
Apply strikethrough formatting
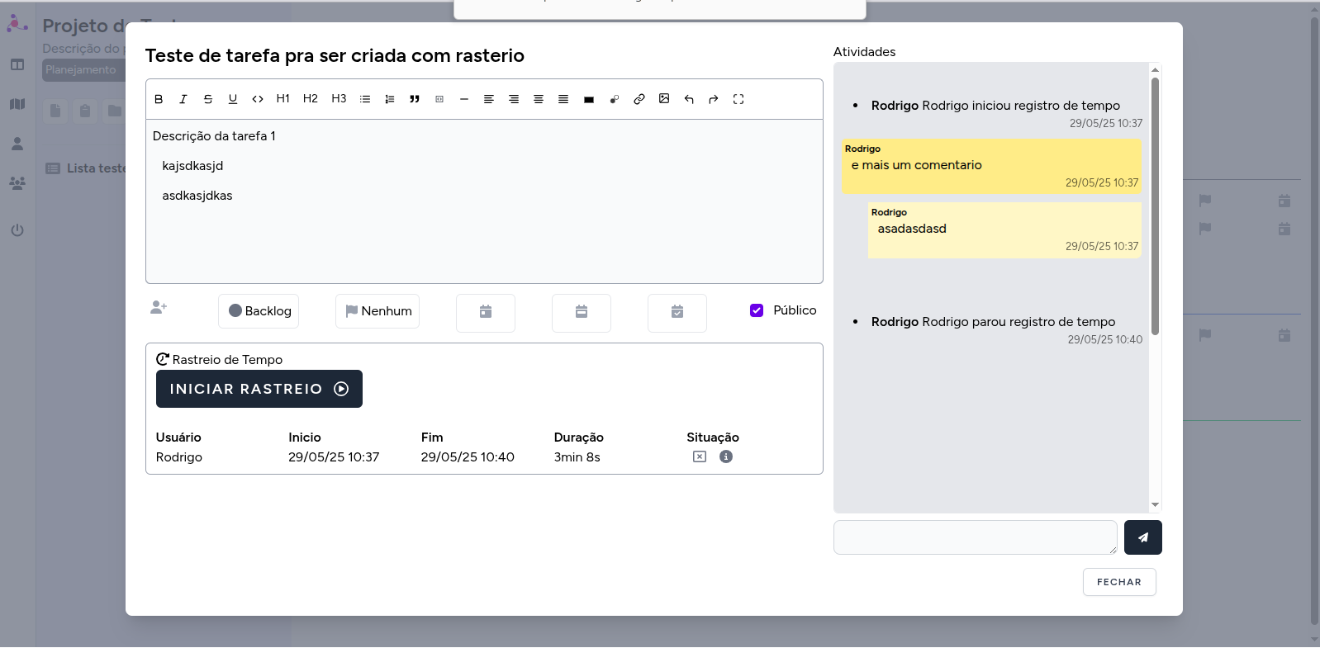click(208, 99)
